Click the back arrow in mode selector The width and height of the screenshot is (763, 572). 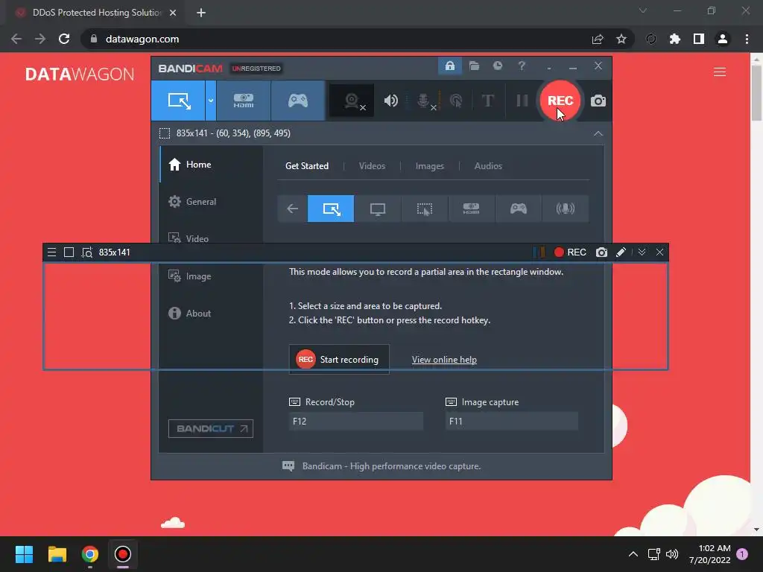[x=292, y=209]
